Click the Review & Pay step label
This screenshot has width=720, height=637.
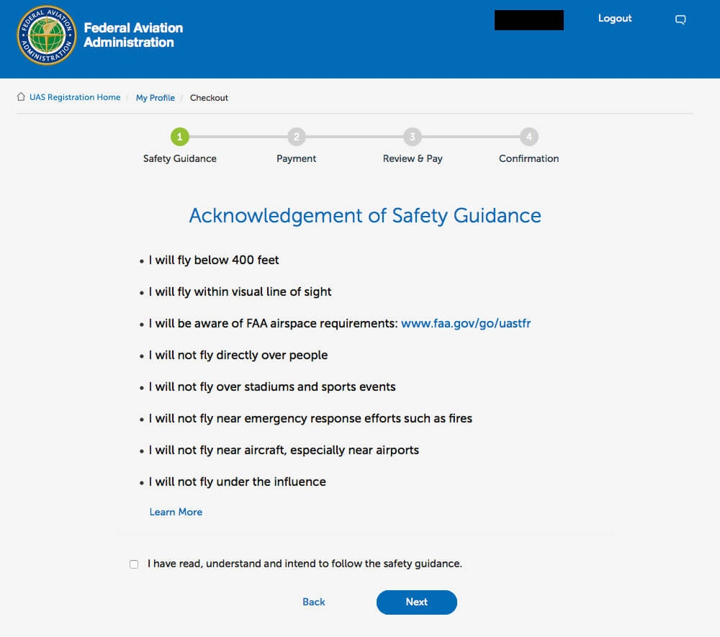click(413, 159)
